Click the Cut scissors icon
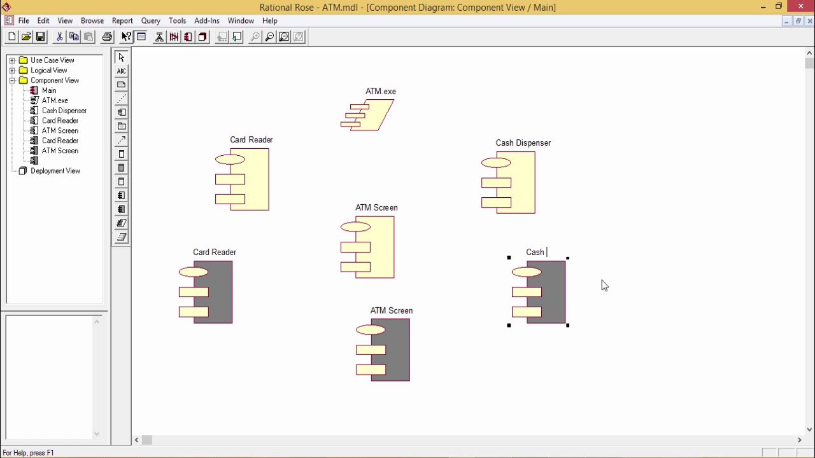The height and width of the screenshot is (458, 815). coord(59,37)
